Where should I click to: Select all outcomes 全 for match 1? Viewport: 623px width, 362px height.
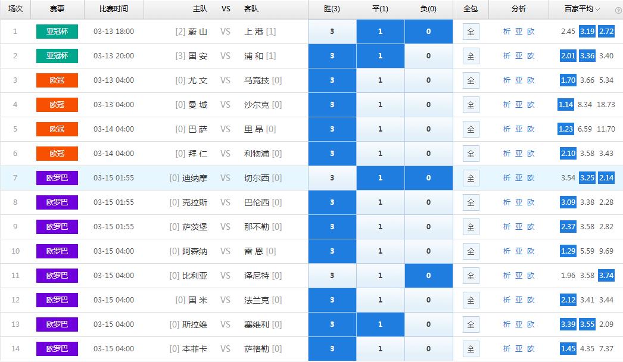[x=471, y=32]
